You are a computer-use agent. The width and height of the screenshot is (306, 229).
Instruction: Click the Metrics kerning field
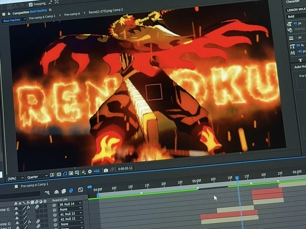coord(300,29)
